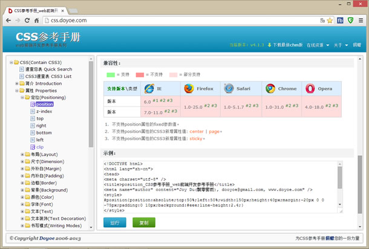Click the bookmark star icon in address bar
Viewport: 369px width, 249px height.
point(330,20)
